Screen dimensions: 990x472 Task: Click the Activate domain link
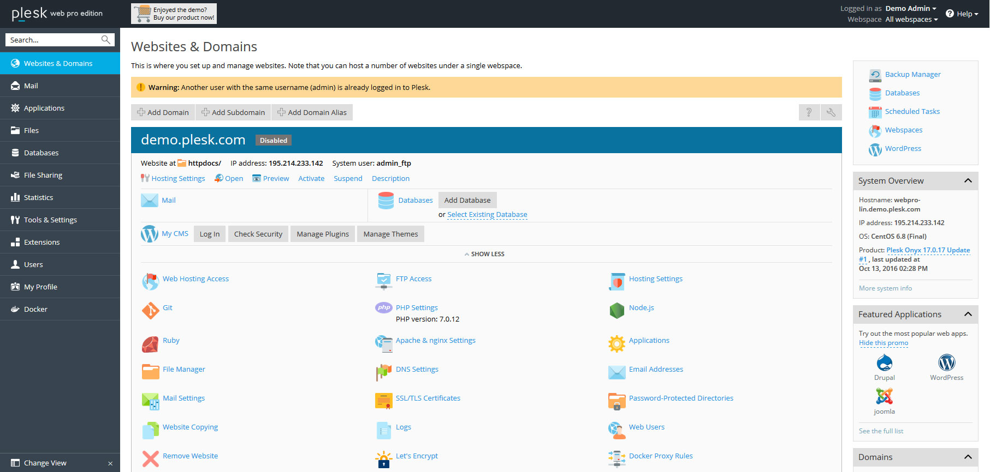coord(311,178)
